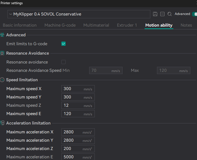Viewport: 197px width, 160px height.
Task: Click the Advanced section icon
Action: click(2, 35)
